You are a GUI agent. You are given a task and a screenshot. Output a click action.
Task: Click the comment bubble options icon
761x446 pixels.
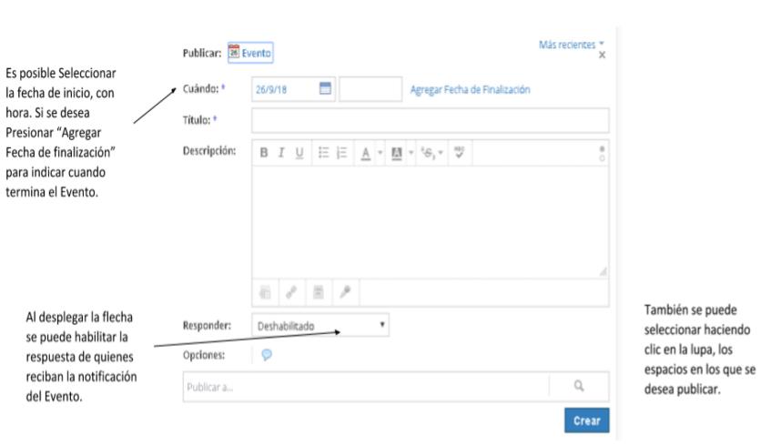pos(267,355)
